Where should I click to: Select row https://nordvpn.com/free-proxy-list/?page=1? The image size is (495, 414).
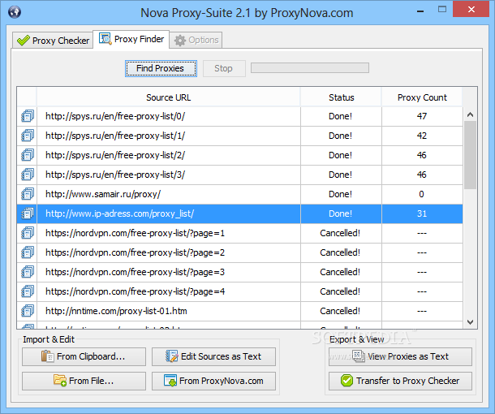pos(240,233)
